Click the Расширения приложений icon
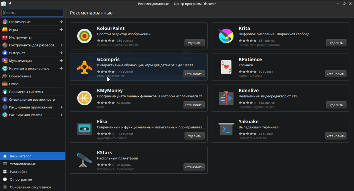This screenshot has height=191, width=354. (x=5, y=107)
